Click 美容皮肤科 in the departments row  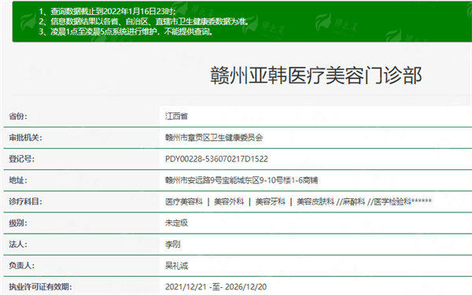(x=315, y=201)
